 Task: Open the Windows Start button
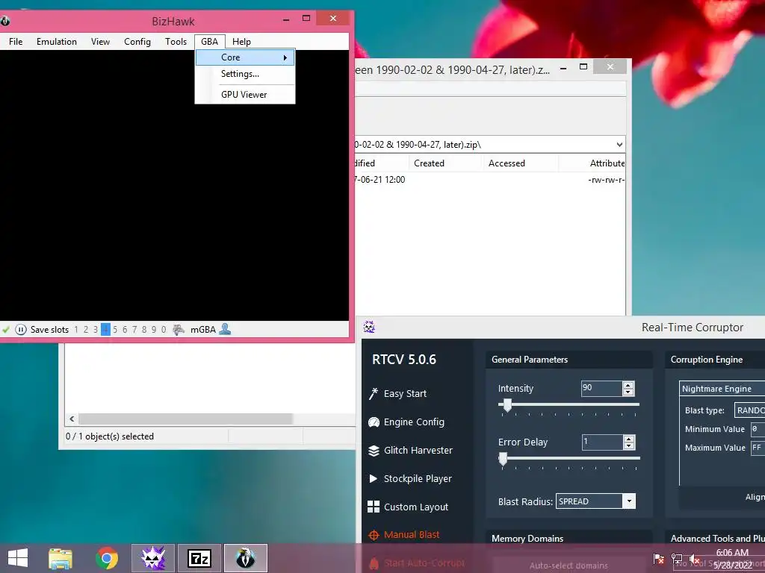(x=18, y=558)
